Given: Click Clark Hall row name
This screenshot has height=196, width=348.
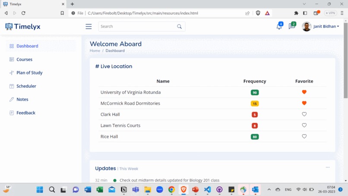Looking at the screenshot, I should click(x=110, y=115).
